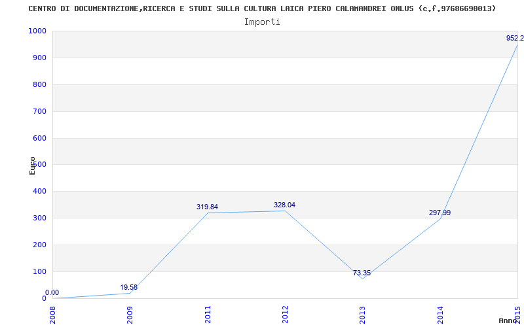Click the 'Euro' y-axis title
This screenshot has height=327, width=524.
[x=32, y=165]
